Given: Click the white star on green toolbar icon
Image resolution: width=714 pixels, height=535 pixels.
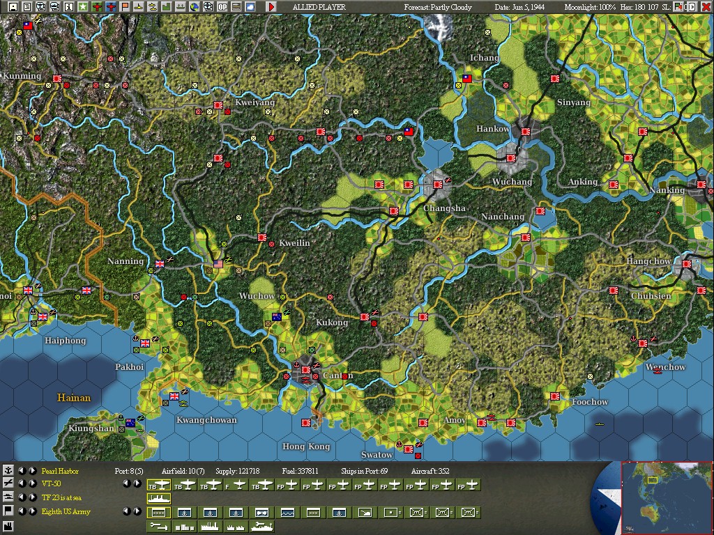Looking at the screenshot, I should pyautogui.click(x=83, y=6).
